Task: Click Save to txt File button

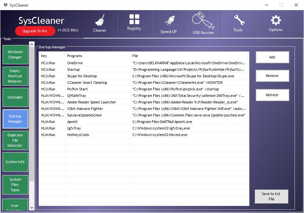Action: [271, 196]
